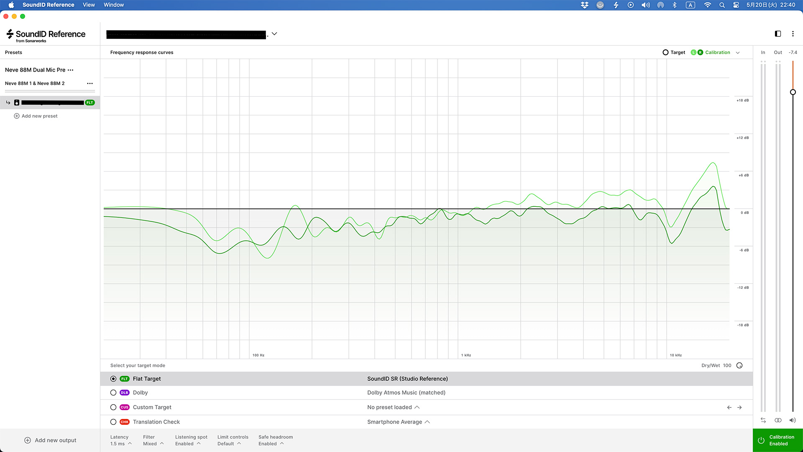Toggle right channel R calibration curve

(x=700, y=52)
